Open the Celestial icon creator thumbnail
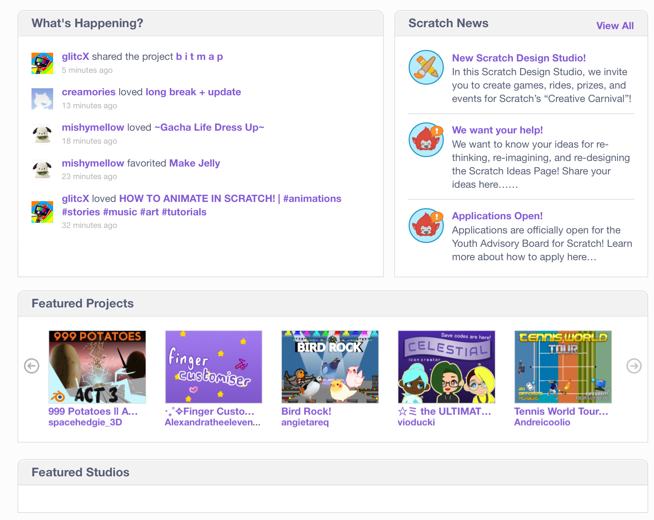The image size is (654, 520). click(x=446, y=367)
